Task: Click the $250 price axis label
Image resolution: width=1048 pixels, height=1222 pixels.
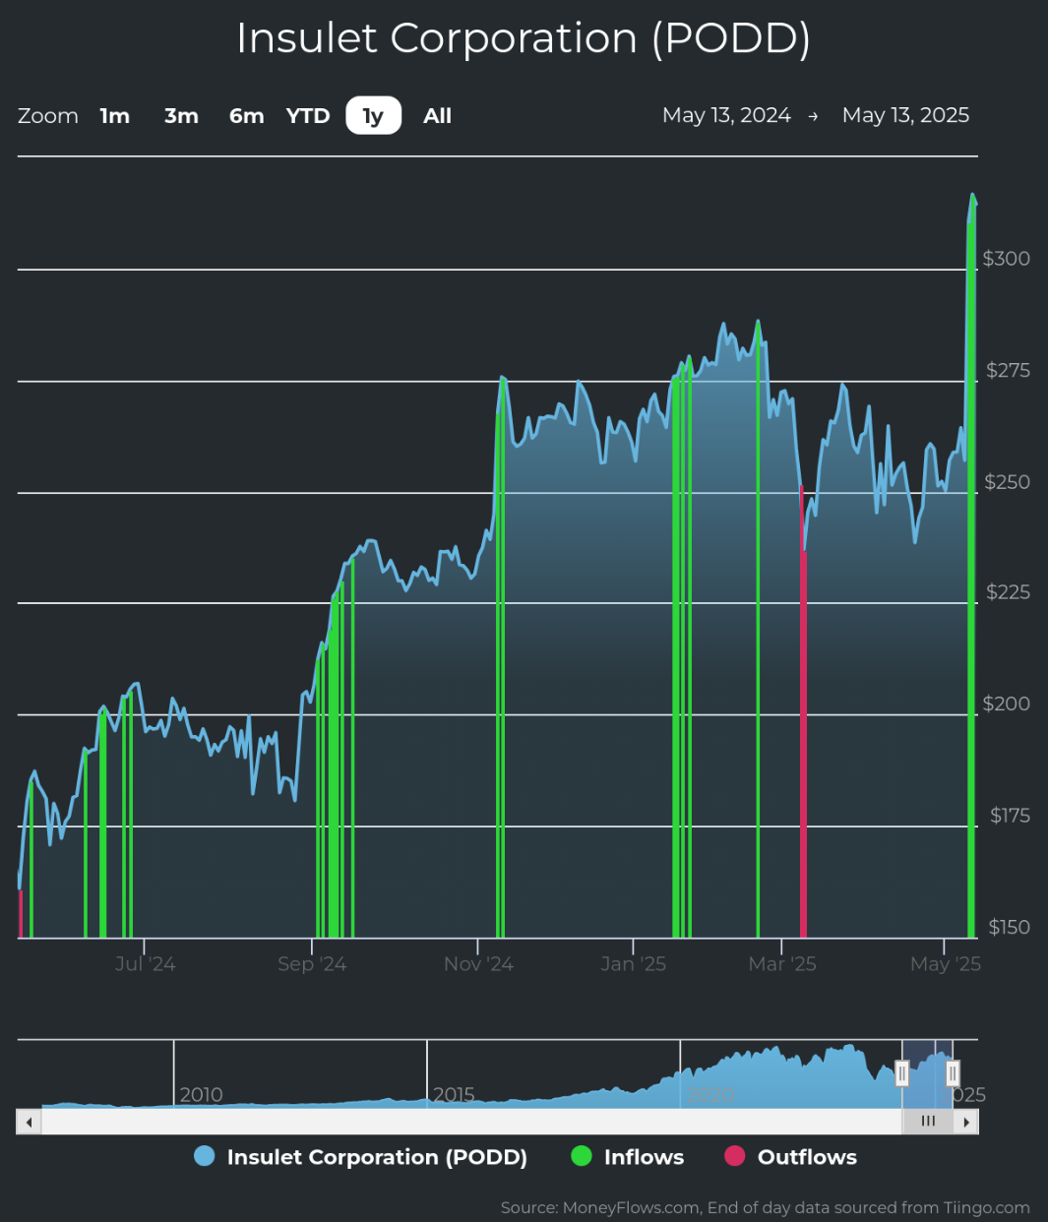Action: point(1008,482)
